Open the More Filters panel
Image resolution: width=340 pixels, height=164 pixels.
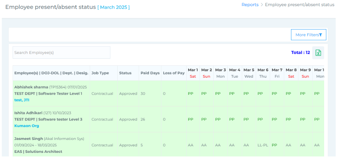(308, 35)
